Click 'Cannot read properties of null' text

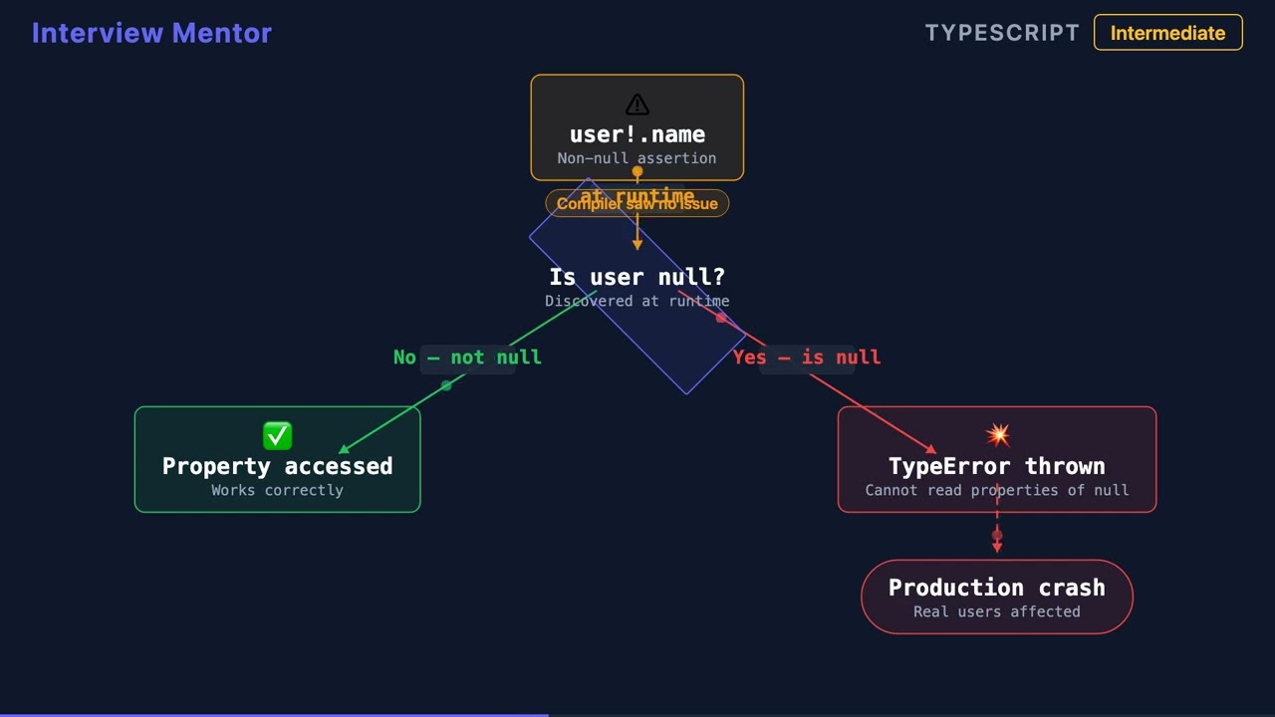click(x=997, y=490)
